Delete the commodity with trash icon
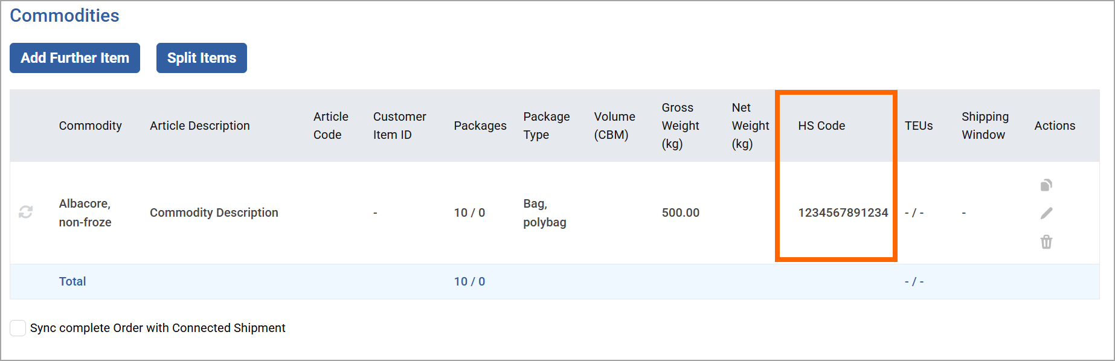Image resolution: width=1115 pixels, height=361 pixels. 1046,242
